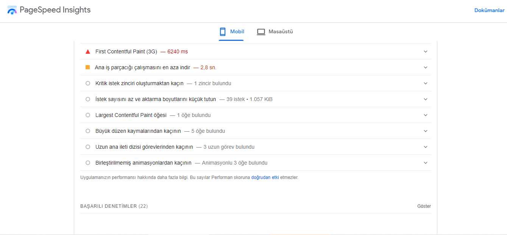The height and width of the screenshot is (235, 507).
Task: Expand Uzun ana ileti dizisi görevlerinden kaçının
Action: click(x=425, y=146)
